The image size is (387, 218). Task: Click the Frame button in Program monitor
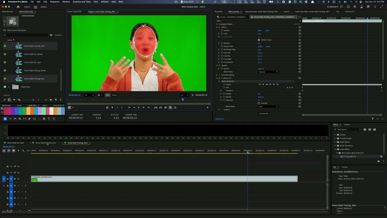click(114, 95)
